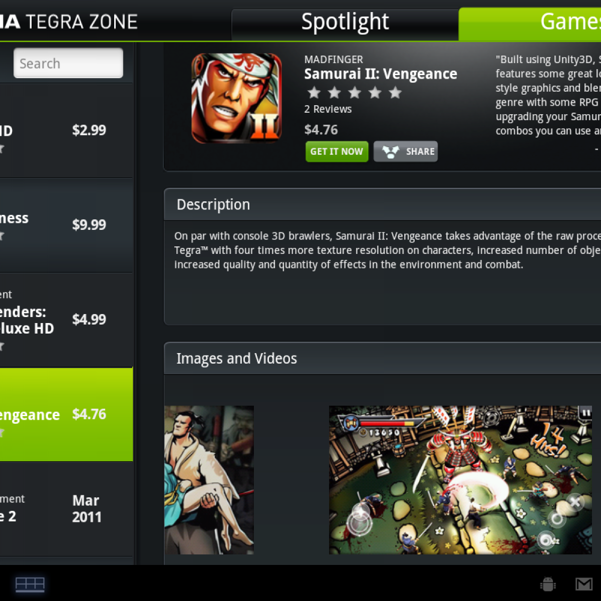This screenshot has height=601, width=601.
Task: Switch to the Spotlight tab
Action: 345,23
